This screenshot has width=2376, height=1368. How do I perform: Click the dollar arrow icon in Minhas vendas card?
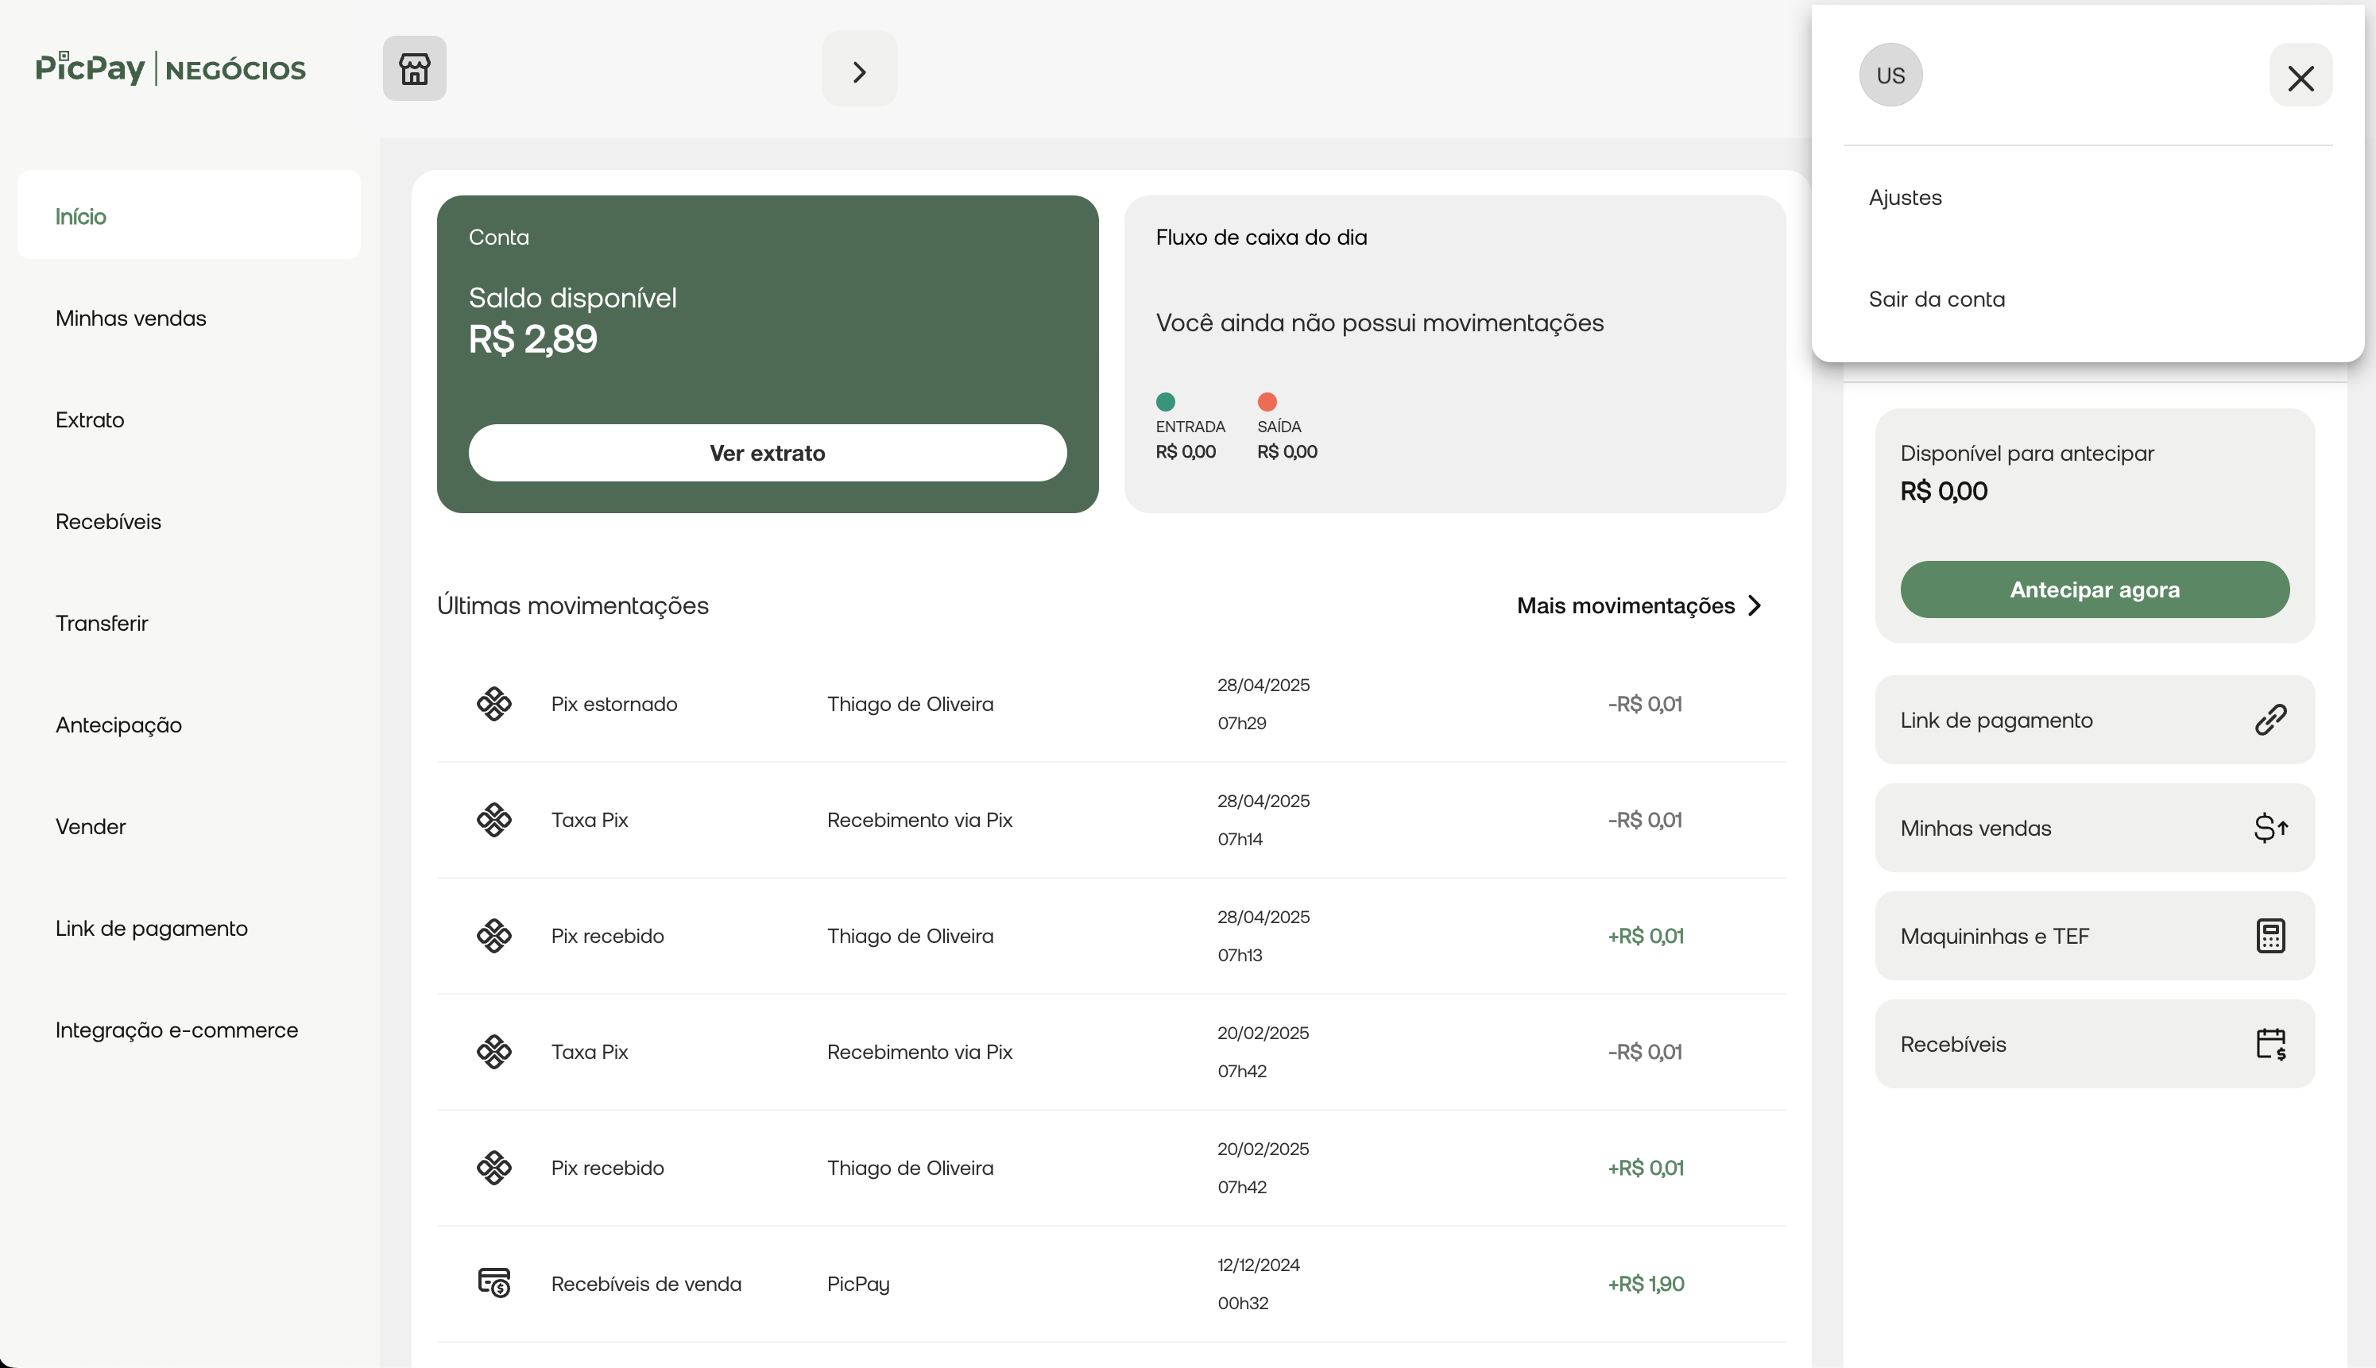(x=2270, y=828)
